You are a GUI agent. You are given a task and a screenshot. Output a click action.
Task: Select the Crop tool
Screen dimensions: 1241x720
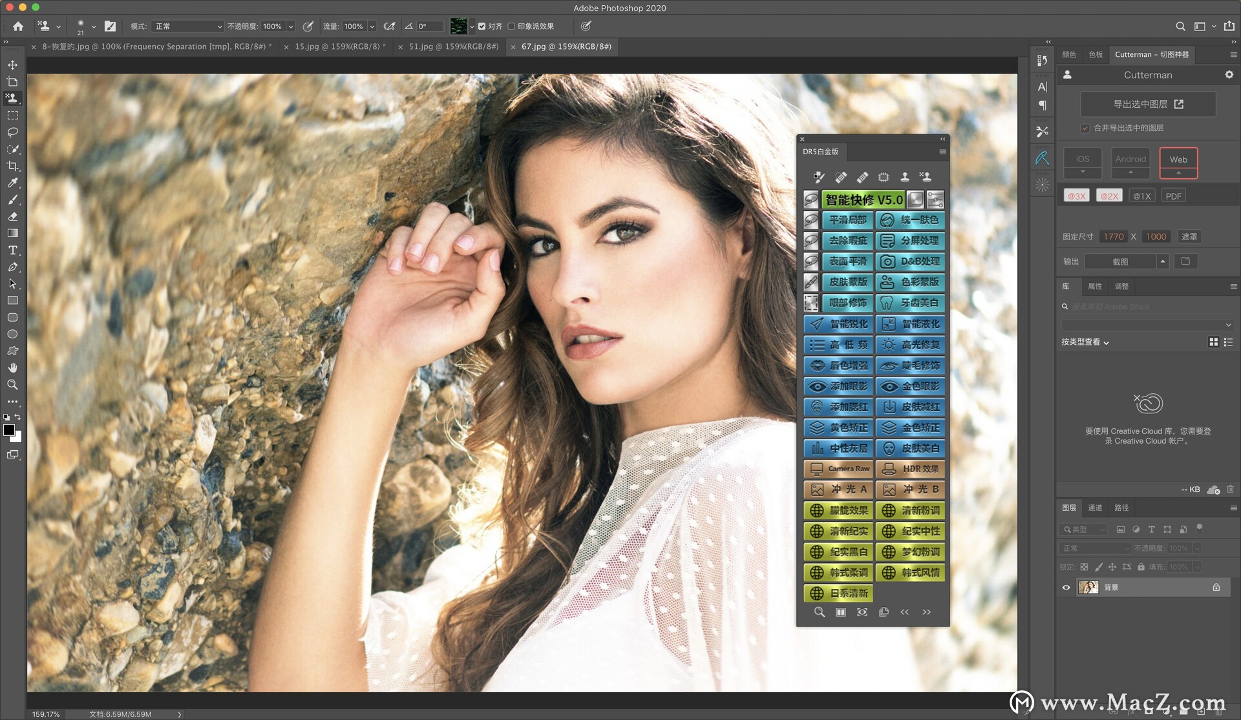coord(12,166)
